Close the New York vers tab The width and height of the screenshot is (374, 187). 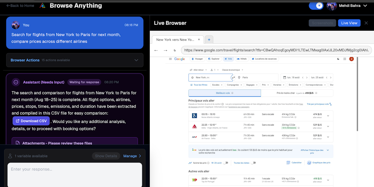199,39
